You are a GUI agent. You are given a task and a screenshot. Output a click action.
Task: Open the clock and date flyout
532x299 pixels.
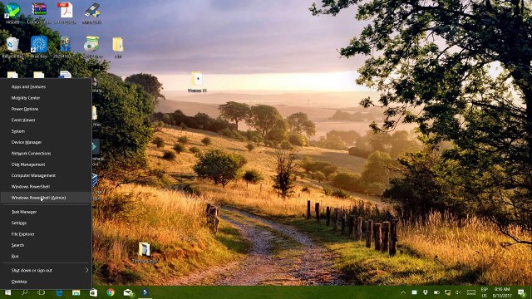502,292
